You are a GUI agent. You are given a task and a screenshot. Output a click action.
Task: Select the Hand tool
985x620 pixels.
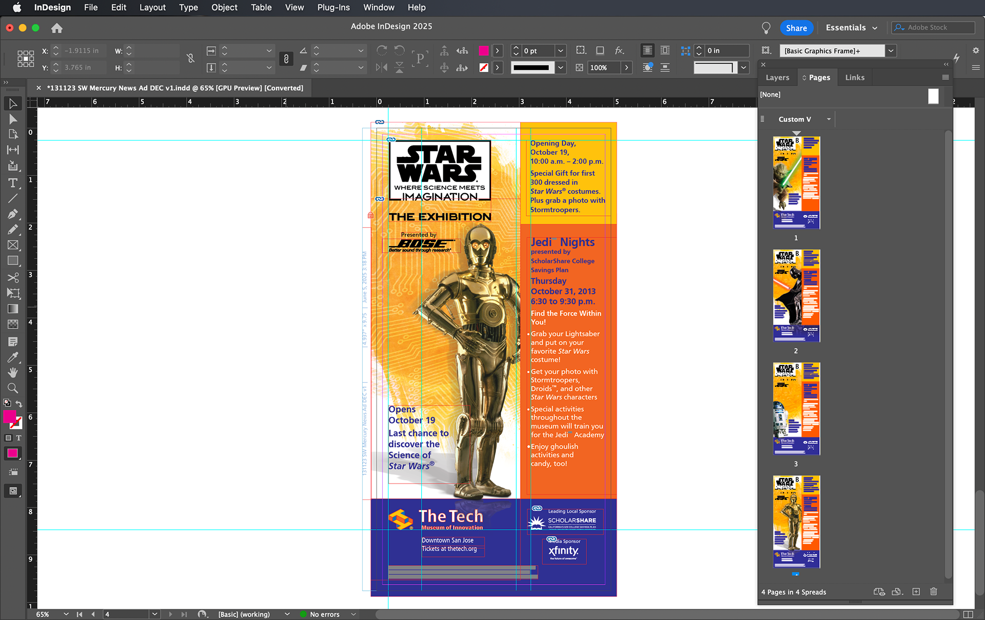point(13,372)
